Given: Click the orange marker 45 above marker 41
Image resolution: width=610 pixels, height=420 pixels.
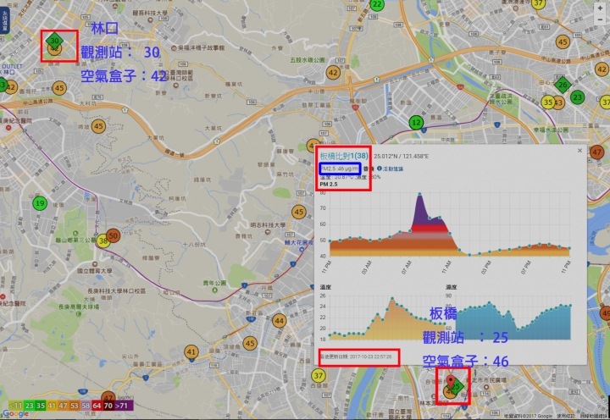Looking at the screenshot, I should point(250,344).
